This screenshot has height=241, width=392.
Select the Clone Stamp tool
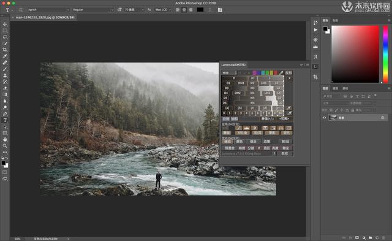point(5,75)
